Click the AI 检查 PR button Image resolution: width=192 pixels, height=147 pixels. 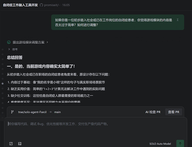[153, 112]
